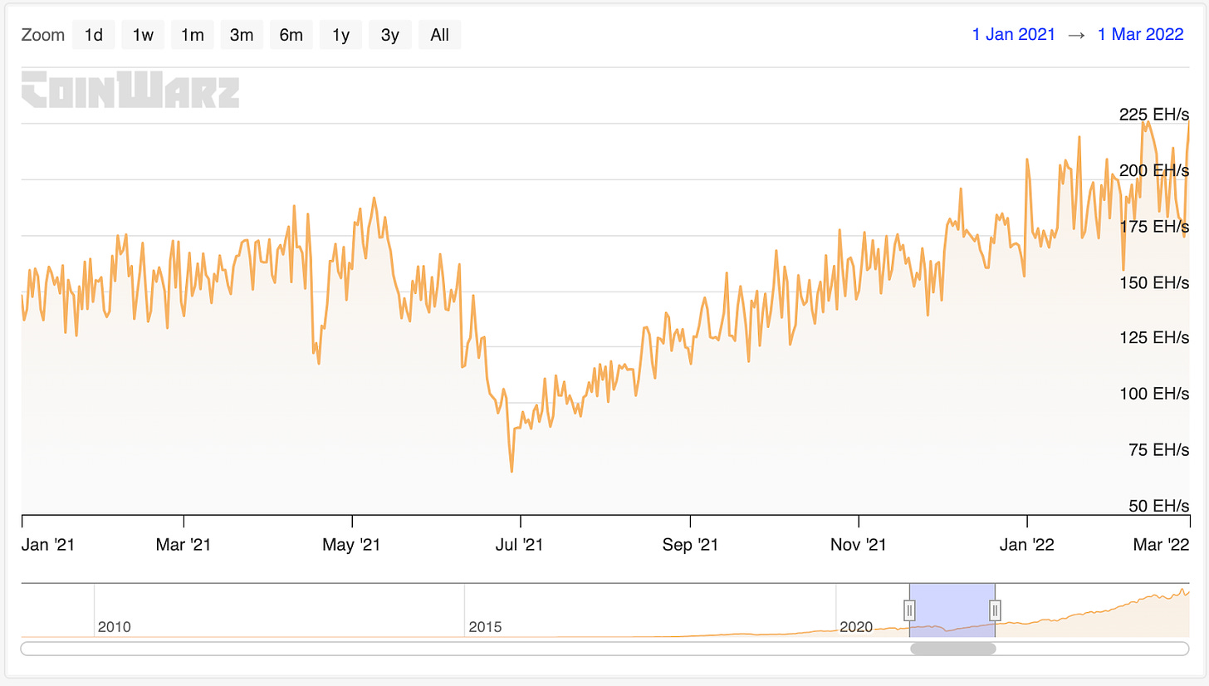This screenshot has height=686, width=1209.
Task: Show All data in chart
Action: [x=440, y=35]
